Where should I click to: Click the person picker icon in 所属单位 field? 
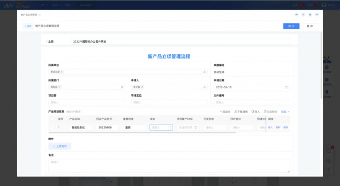tap(205, 72)
